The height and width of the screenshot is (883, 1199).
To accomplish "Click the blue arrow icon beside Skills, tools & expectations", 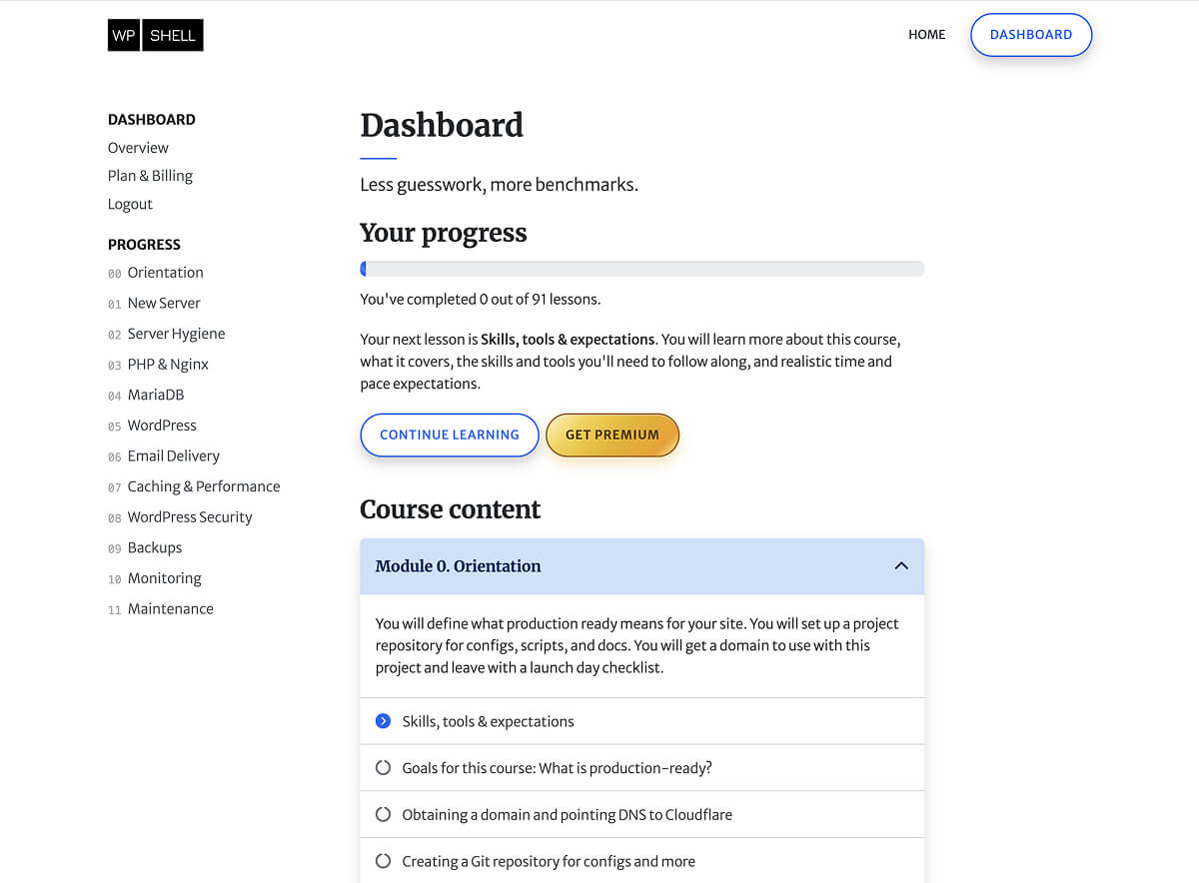I will (x=383, y=721).
